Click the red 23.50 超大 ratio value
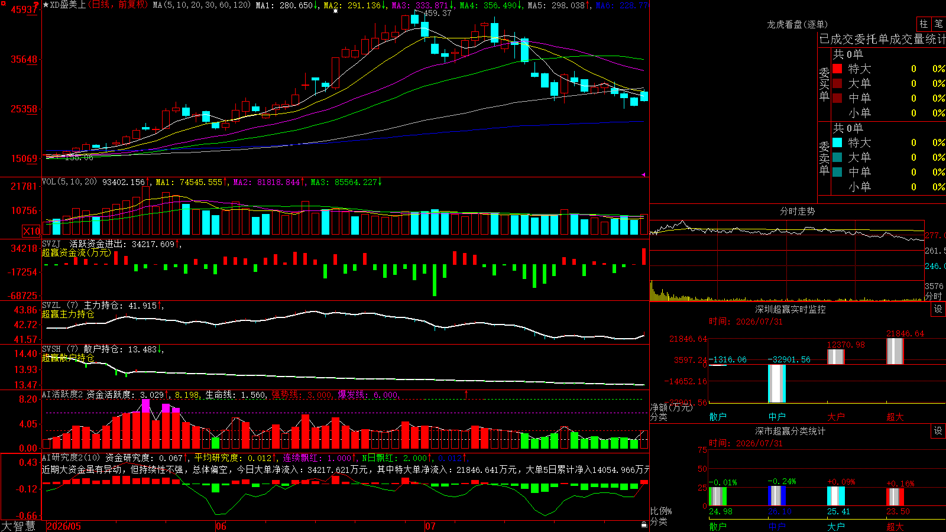946x532 pixels. 898,511
